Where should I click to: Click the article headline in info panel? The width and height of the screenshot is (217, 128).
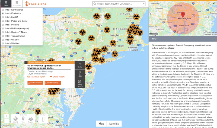coord(181,47)
